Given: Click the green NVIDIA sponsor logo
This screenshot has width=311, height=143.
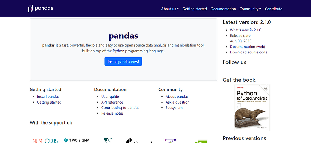Looking at the screenshot, I should [x=202, y=142].
